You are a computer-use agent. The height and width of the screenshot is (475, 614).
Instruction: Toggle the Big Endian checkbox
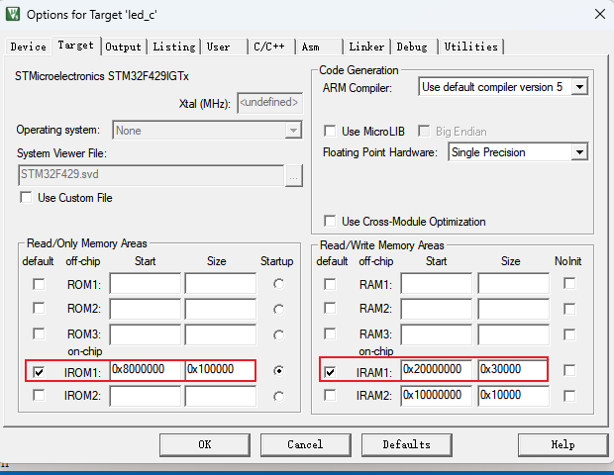424,131
